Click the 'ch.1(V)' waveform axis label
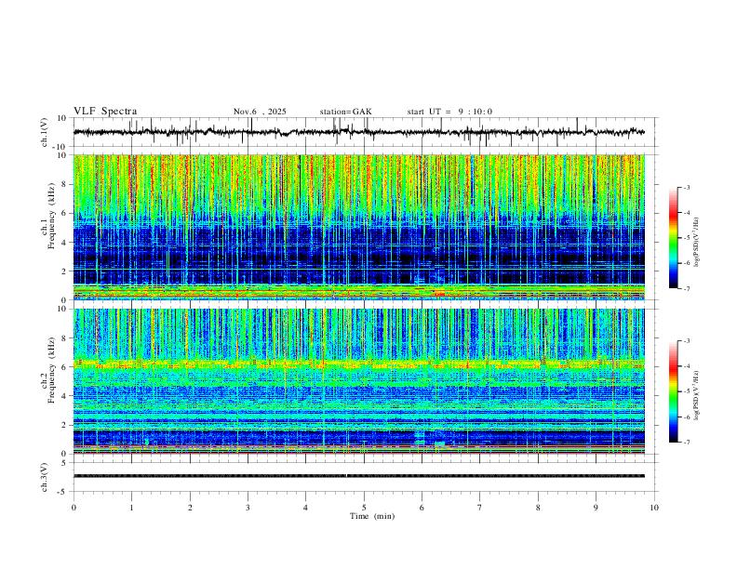 [45, 132]
